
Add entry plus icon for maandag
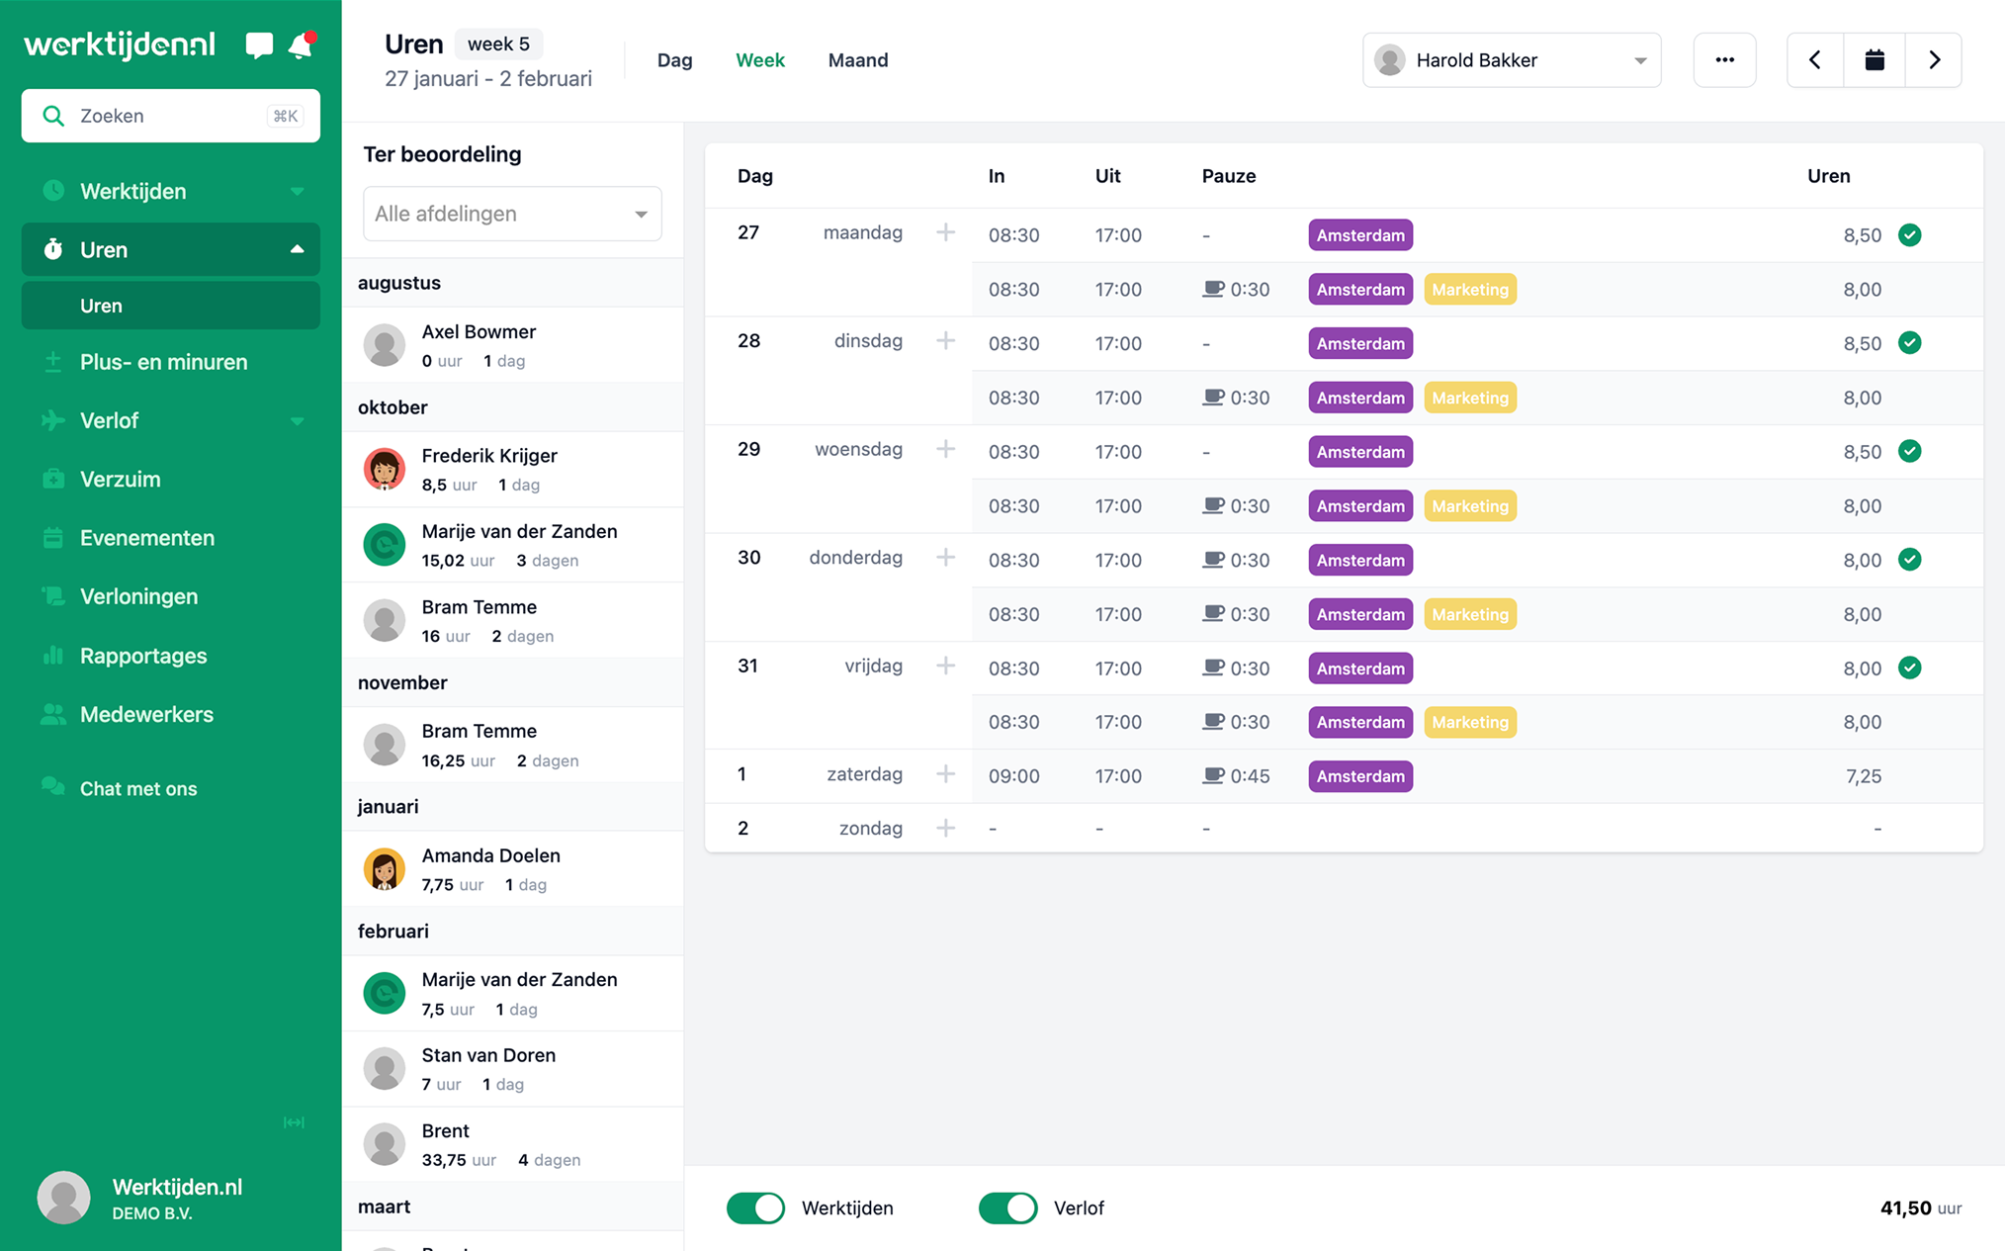[x=945, y=232]
